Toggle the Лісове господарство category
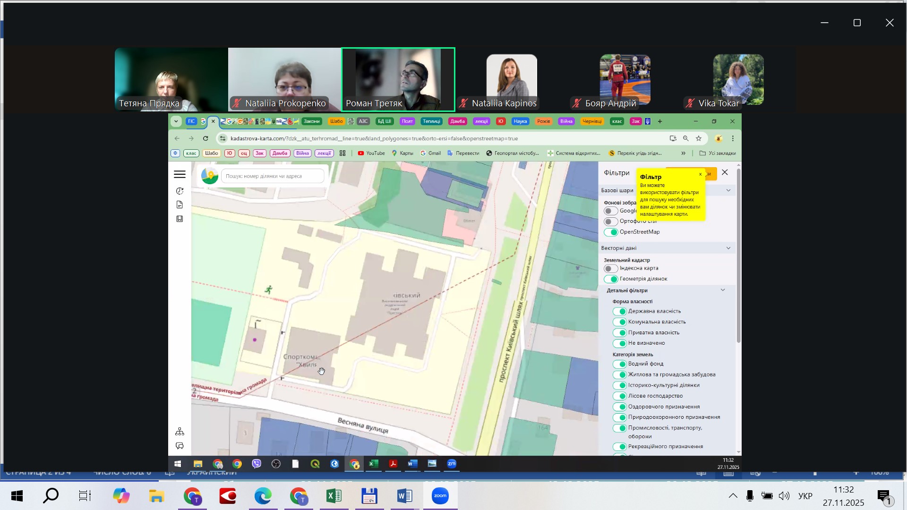Viewport: 907px width, 510px height. point(619,396)
